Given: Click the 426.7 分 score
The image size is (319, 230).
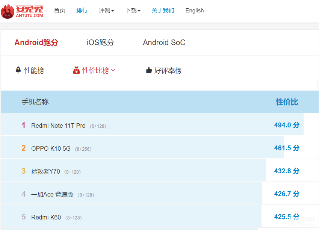Looking at the screenshot, I should coord(287,194).
